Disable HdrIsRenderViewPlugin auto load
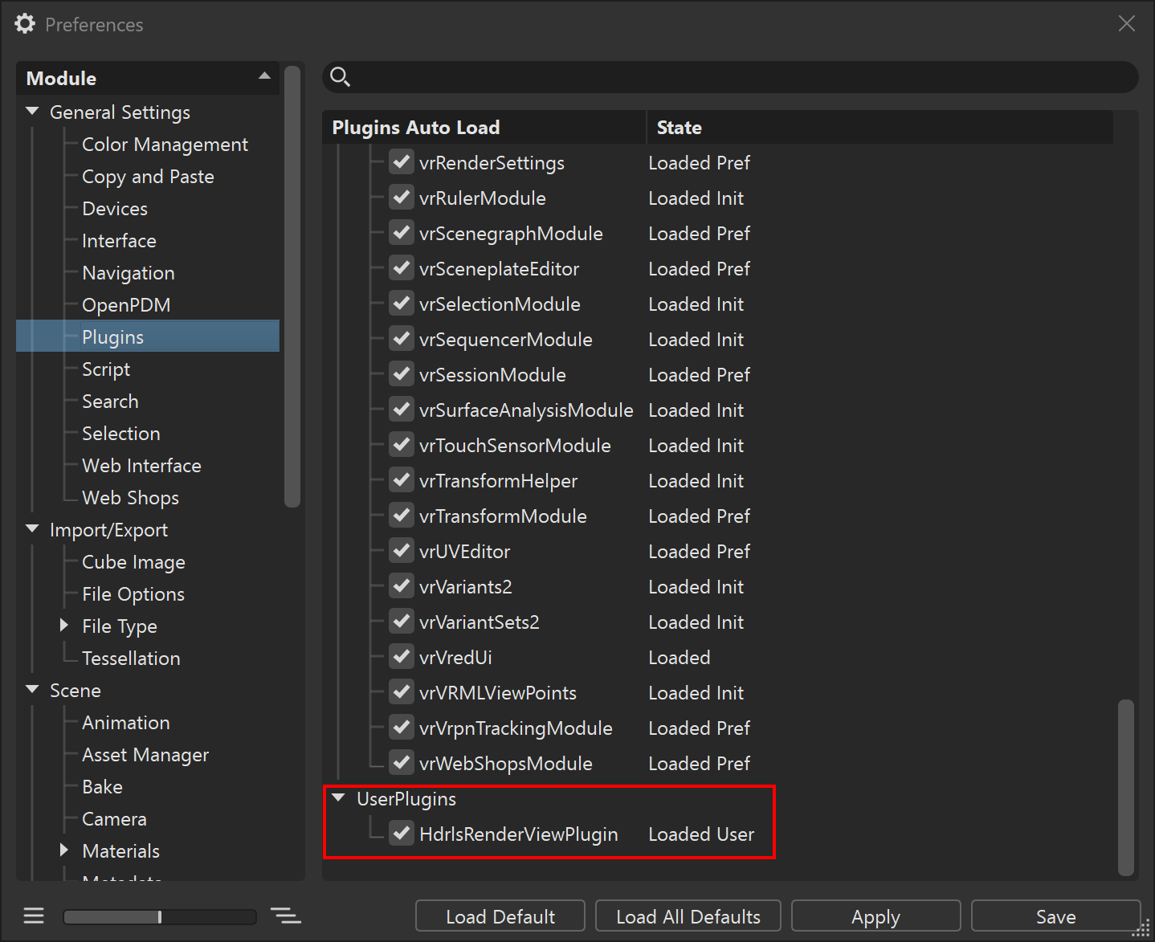 coord(402,834)
